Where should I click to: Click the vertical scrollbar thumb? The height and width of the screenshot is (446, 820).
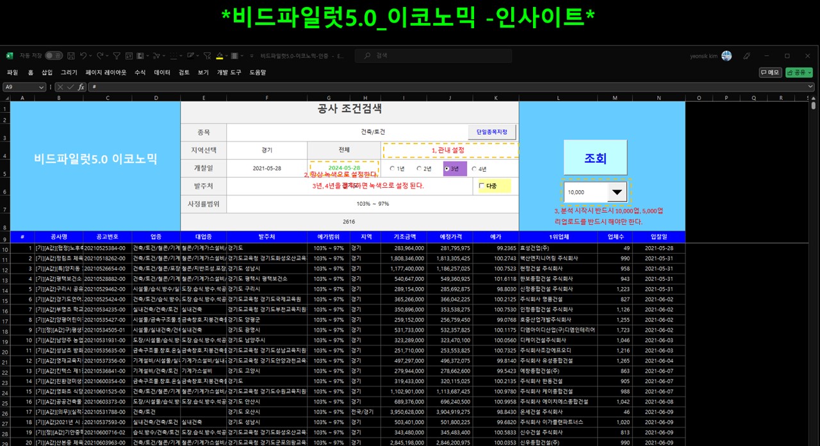(x=814, y=106)
